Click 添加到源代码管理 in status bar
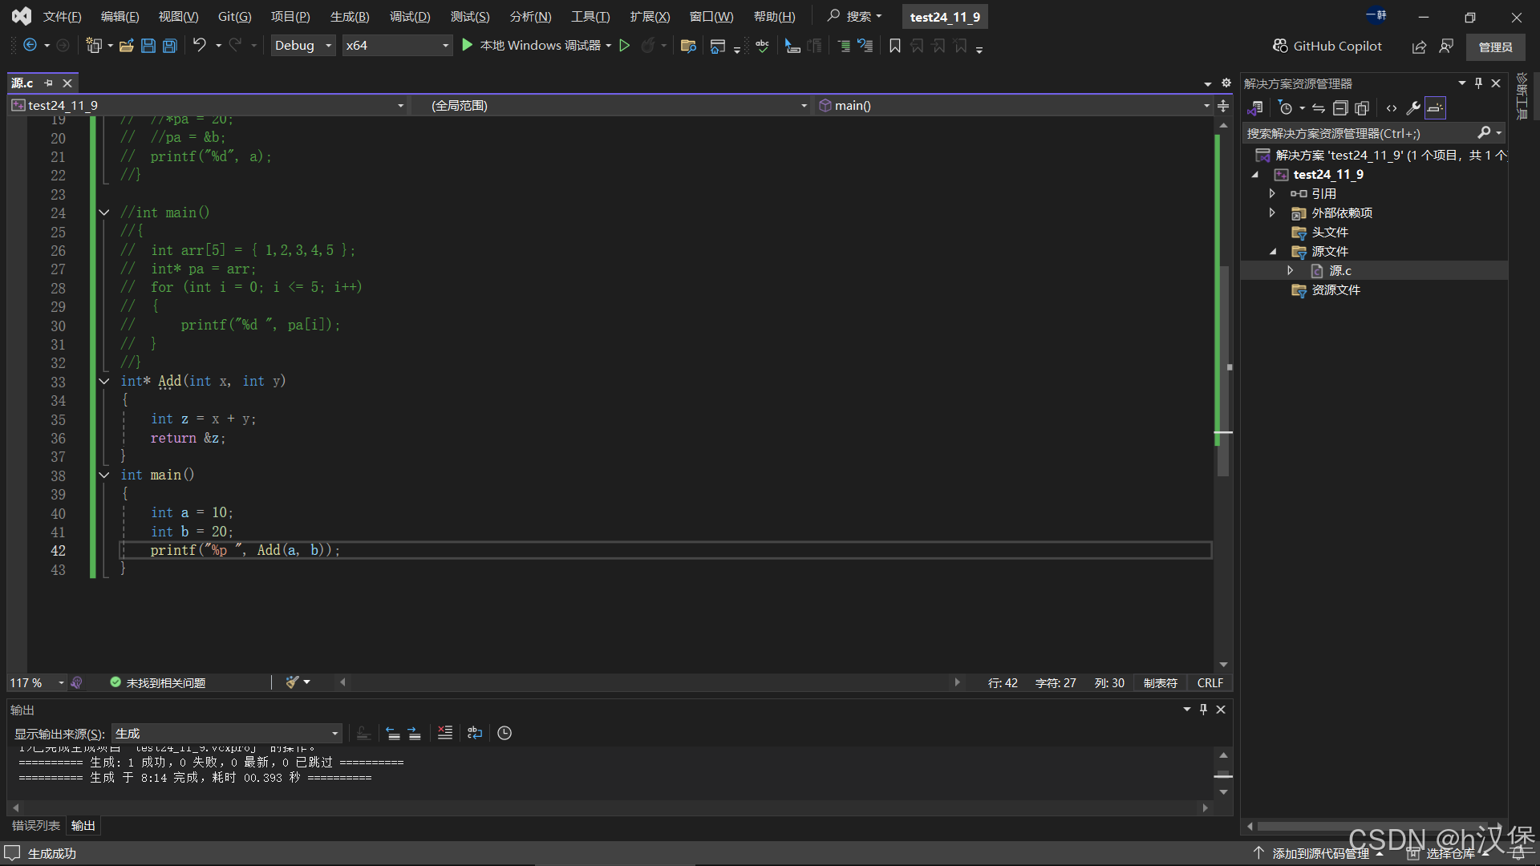 1320,853
